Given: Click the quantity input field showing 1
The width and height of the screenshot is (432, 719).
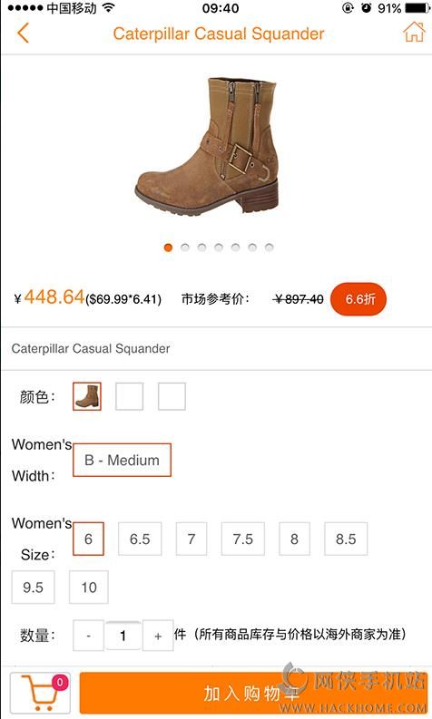Looking at the screenshot, I should tap(123, 636).
